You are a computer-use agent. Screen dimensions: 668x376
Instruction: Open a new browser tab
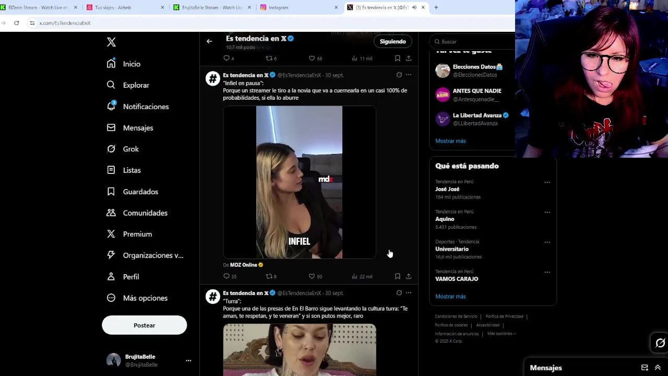(x=436, y=7)
